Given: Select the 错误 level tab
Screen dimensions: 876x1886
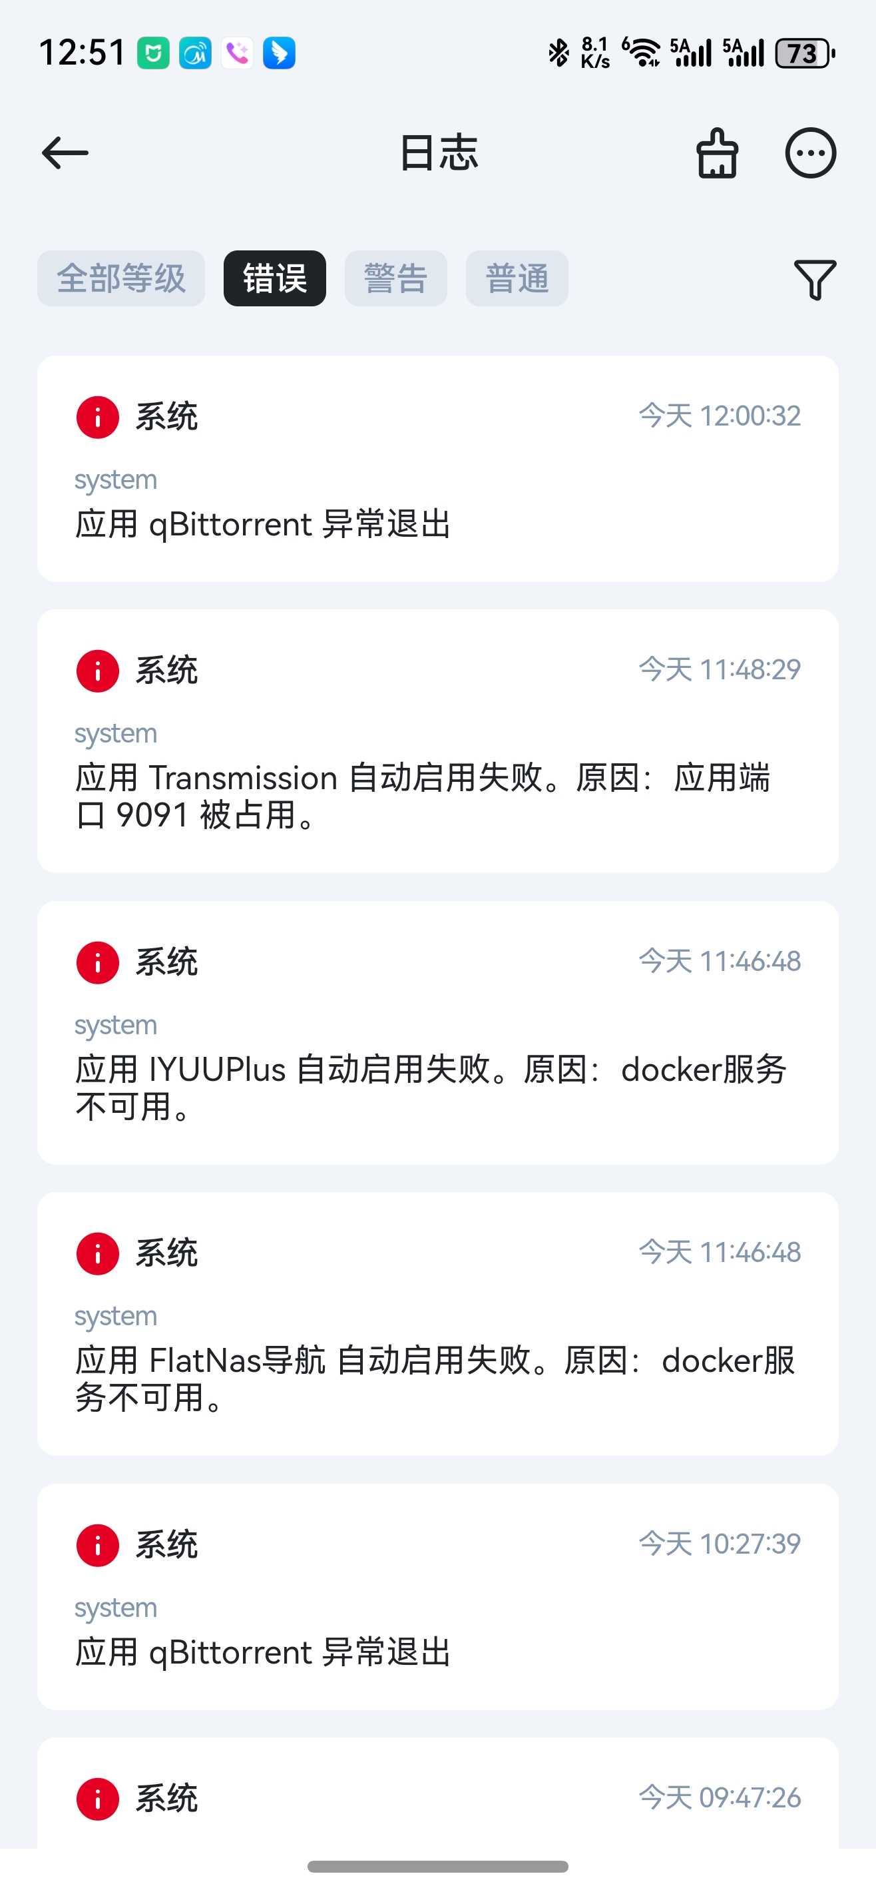Looking at the screenshot, I should pos(274,279).
